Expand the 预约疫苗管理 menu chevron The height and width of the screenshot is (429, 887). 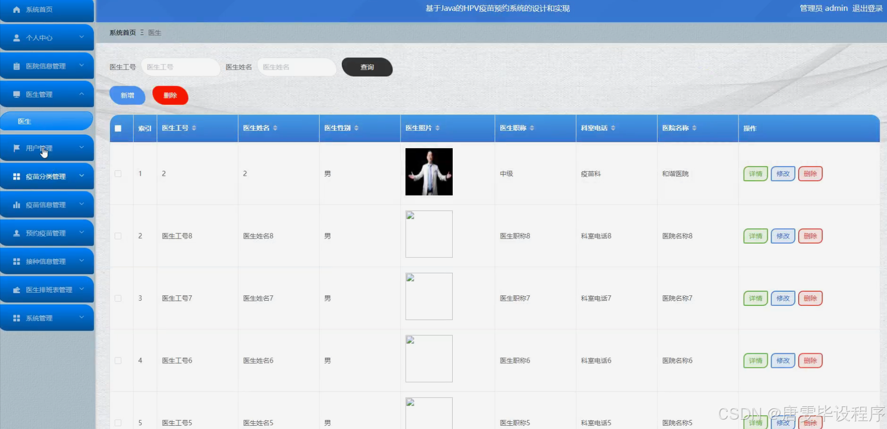(82, 232)
